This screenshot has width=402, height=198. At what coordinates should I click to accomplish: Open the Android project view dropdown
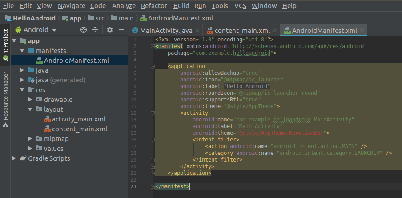click(x=36, y=30)
